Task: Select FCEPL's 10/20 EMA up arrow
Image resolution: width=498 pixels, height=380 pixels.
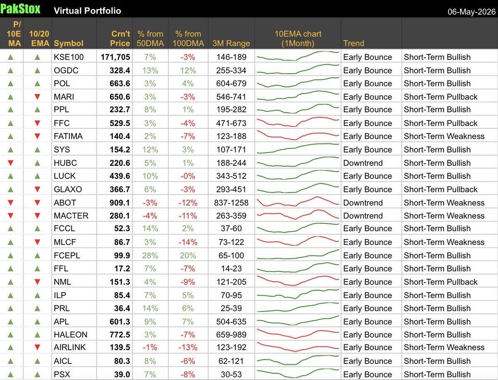Action: coord(37,255)
